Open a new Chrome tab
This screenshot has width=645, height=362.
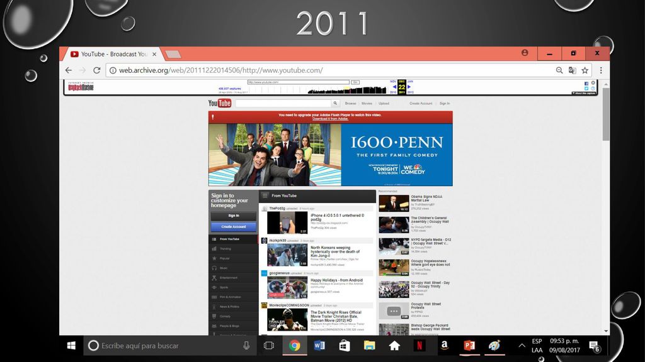pos(173,54)
